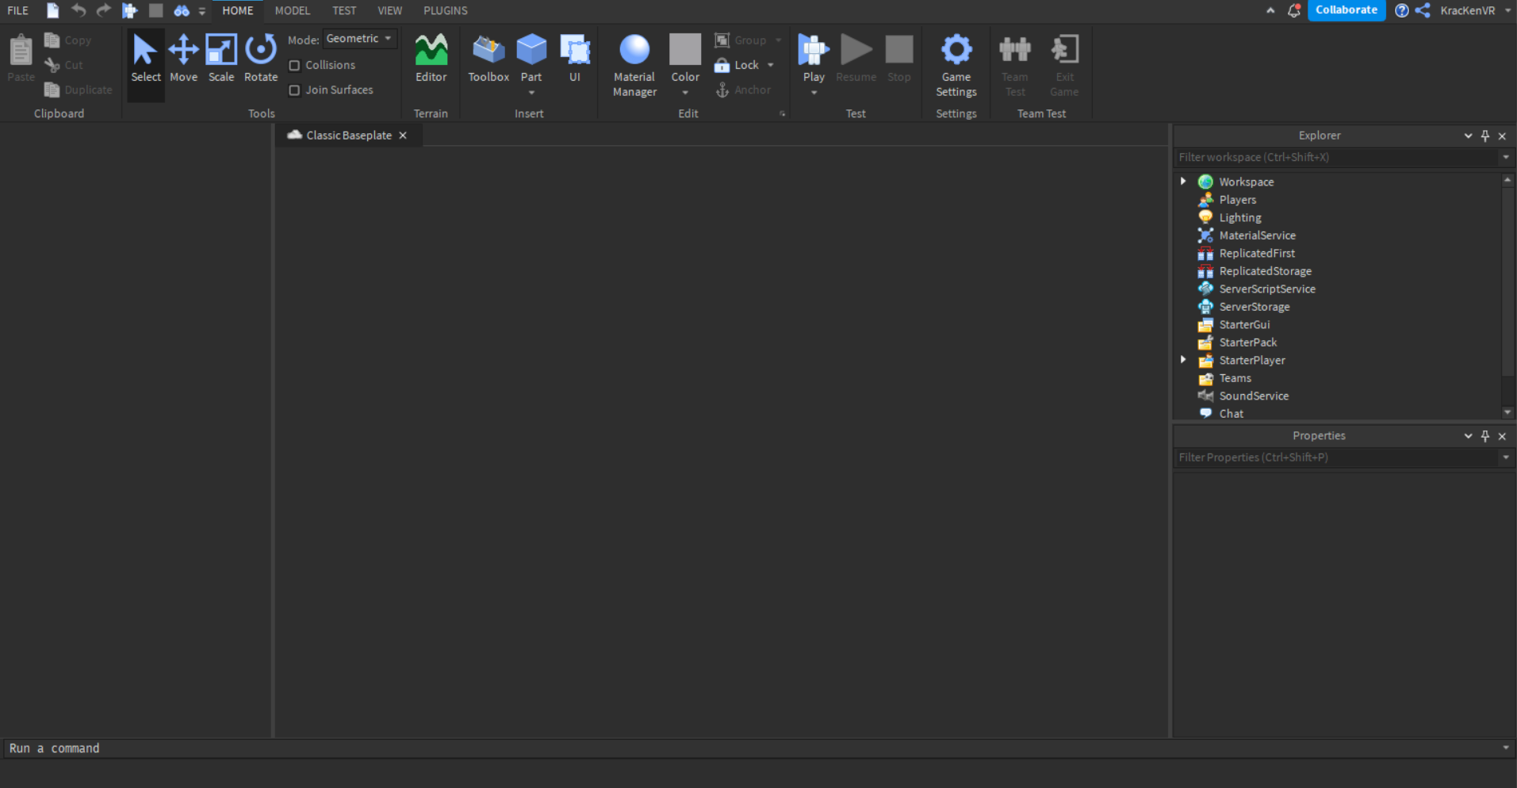Open the Mode Geometric dropdown
Viewport: 1517px width, 788px height.
click(360, 39)
